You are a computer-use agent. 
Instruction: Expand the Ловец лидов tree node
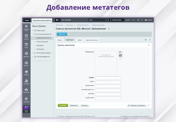(33, 31)
